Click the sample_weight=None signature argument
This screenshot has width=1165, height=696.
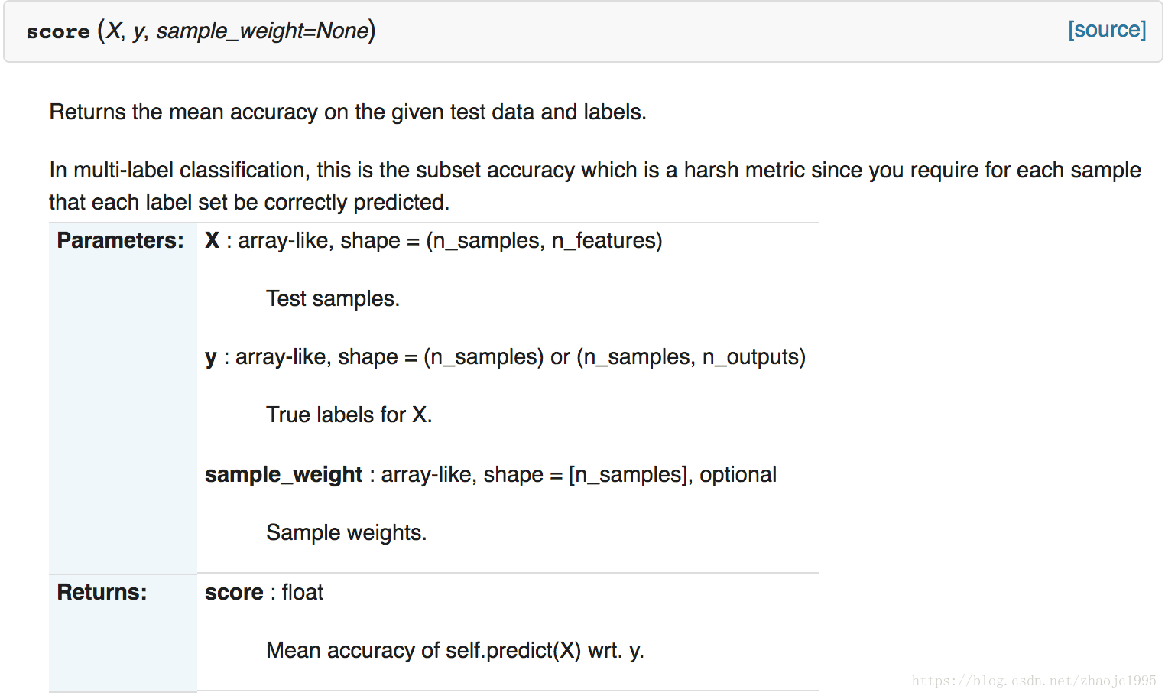[x=263, y=31]
